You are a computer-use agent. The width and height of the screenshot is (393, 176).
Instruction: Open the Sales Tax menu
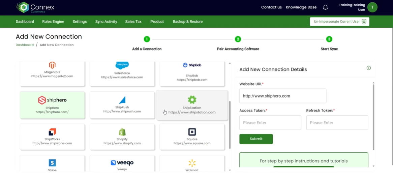133,22
